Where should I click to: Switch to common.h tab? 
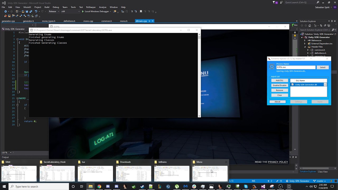pyautogui.click(x=106, y=21)
